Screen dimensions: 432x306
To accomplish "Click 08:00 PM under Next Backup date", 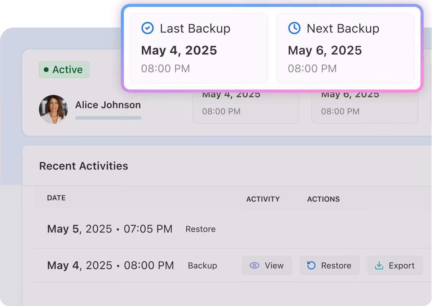I will tap(312, 68).
